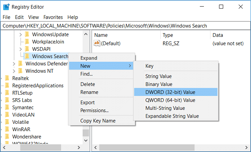Click the RTLSetup folder icon

7,93
